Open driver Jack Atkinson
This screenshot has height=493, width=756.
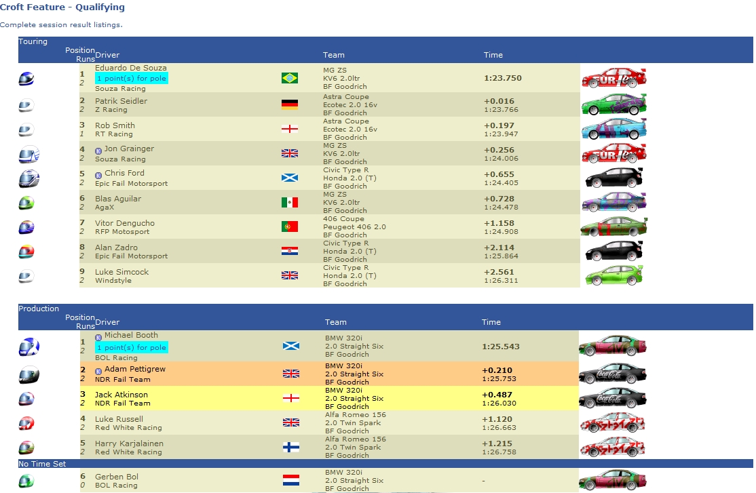pos(121,395)
